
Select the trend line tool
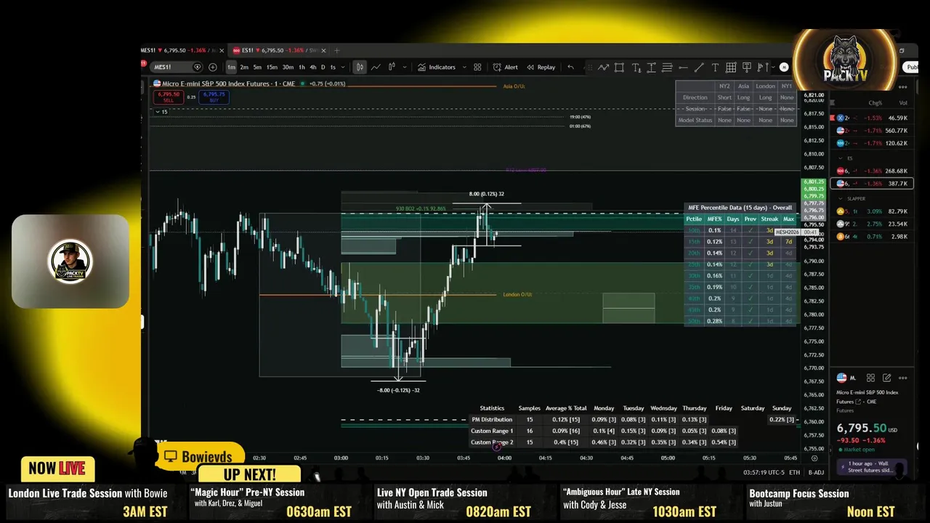pyautogui.click(x=699, y=67)
